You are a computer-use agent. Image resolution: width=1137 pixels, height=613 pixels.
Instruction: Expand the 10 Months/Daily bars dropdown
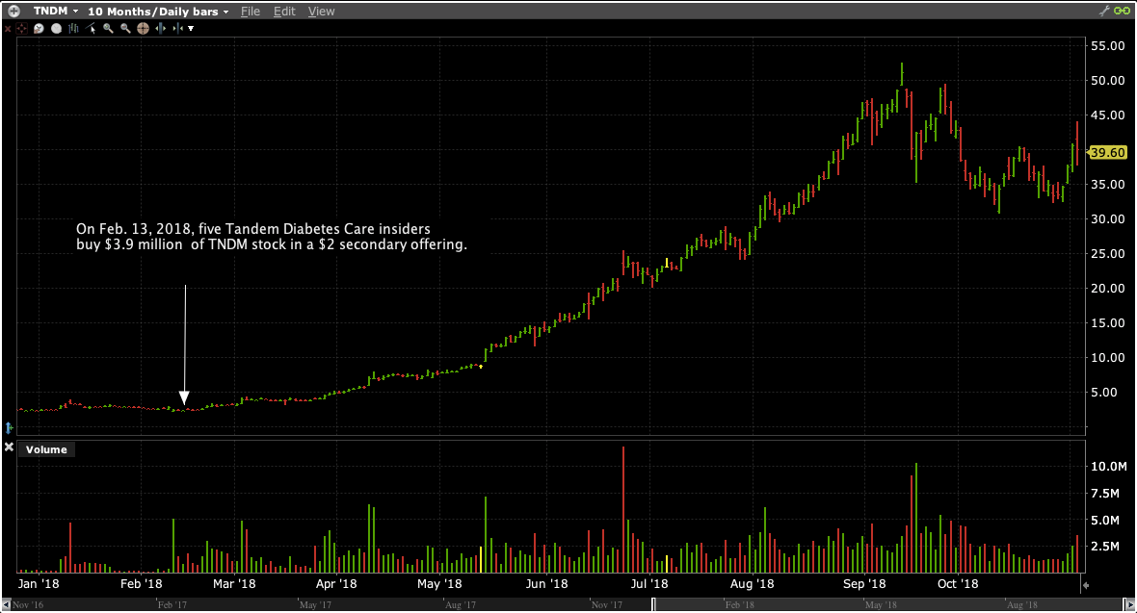[x=158, y=12]
